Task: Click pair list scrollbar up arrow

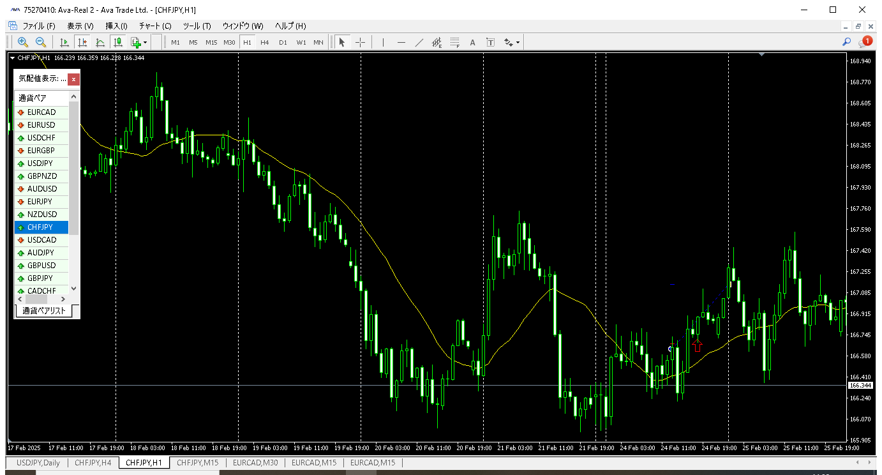Action: click(x=73, y=97)
